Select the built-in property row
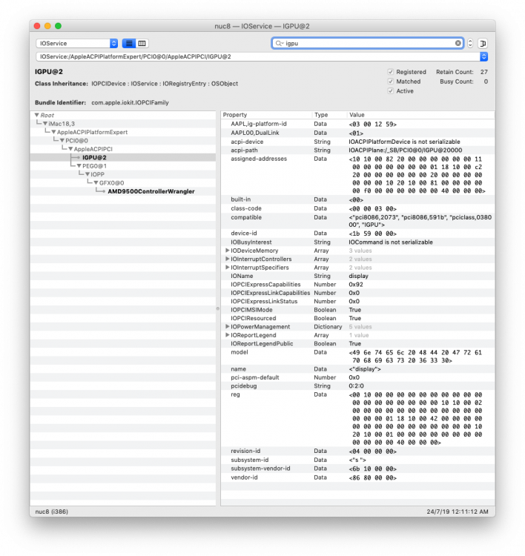 coord(357,199)
